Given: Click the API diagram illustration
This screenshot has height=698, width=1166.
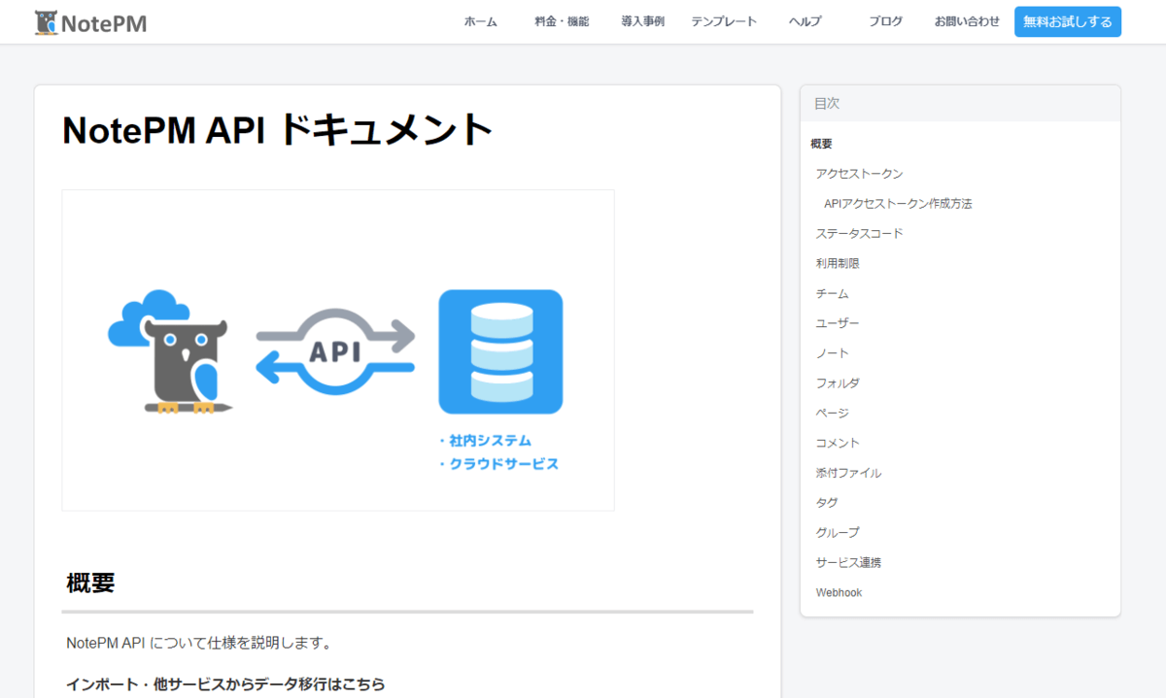Looking at the screenshot, I should tap(337, 349).
